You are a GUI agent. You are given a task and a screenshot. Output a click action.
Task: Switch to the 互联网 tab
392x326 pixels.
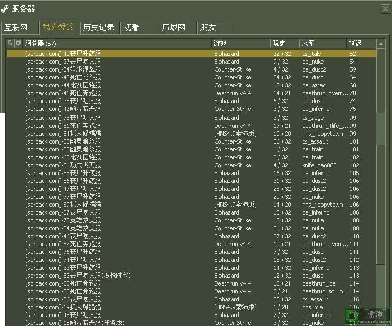(x=19, y=27)
